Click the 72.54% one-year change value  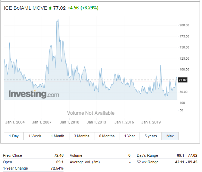point(57,168)
